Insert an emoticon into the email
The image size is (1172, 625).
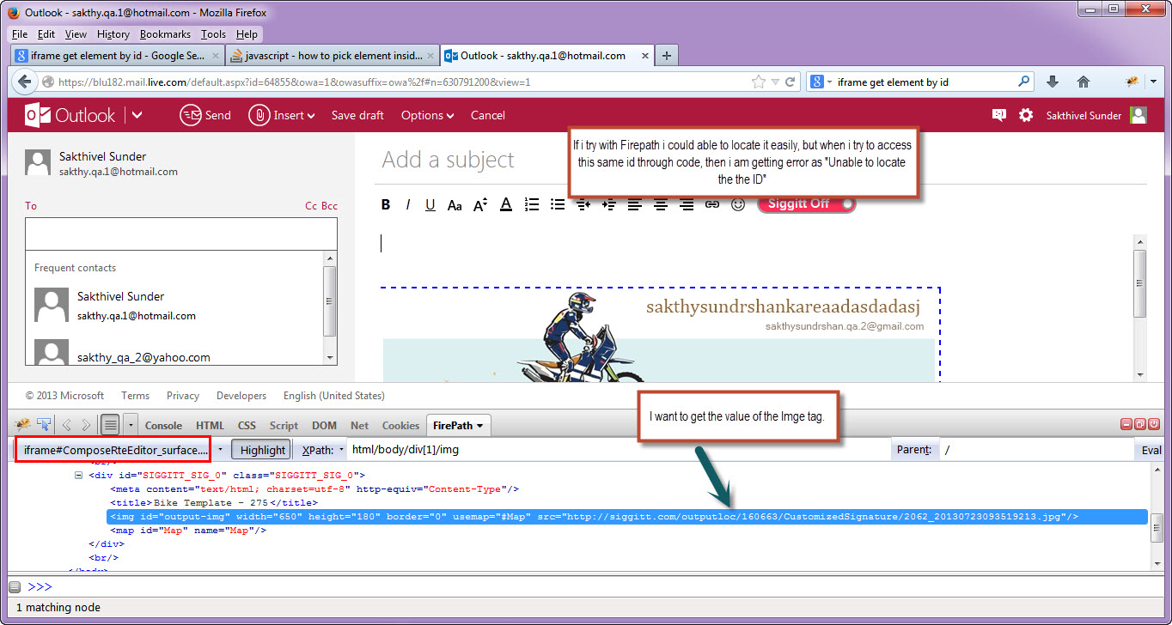coord(738,204)
